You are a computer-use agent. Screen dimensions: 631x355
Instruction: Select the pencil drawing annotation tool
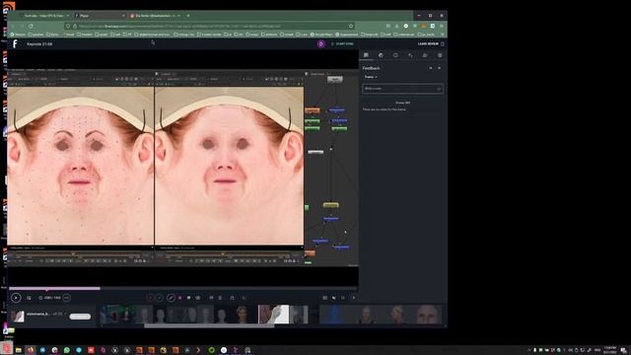[171, 298]
